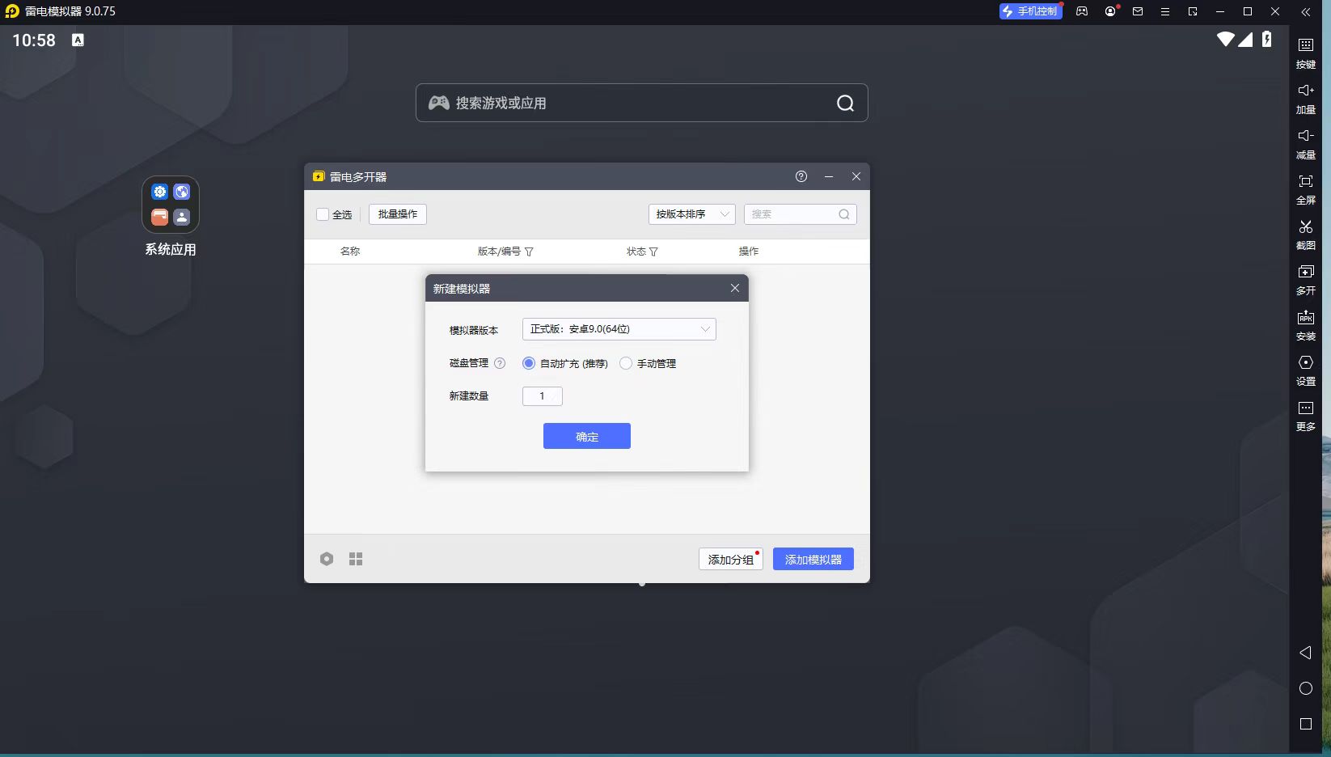Click the help icon in 雷电多开器 title bar
Screen dimensions: 1331x757
pyautogui.click(x=801, y=176)
